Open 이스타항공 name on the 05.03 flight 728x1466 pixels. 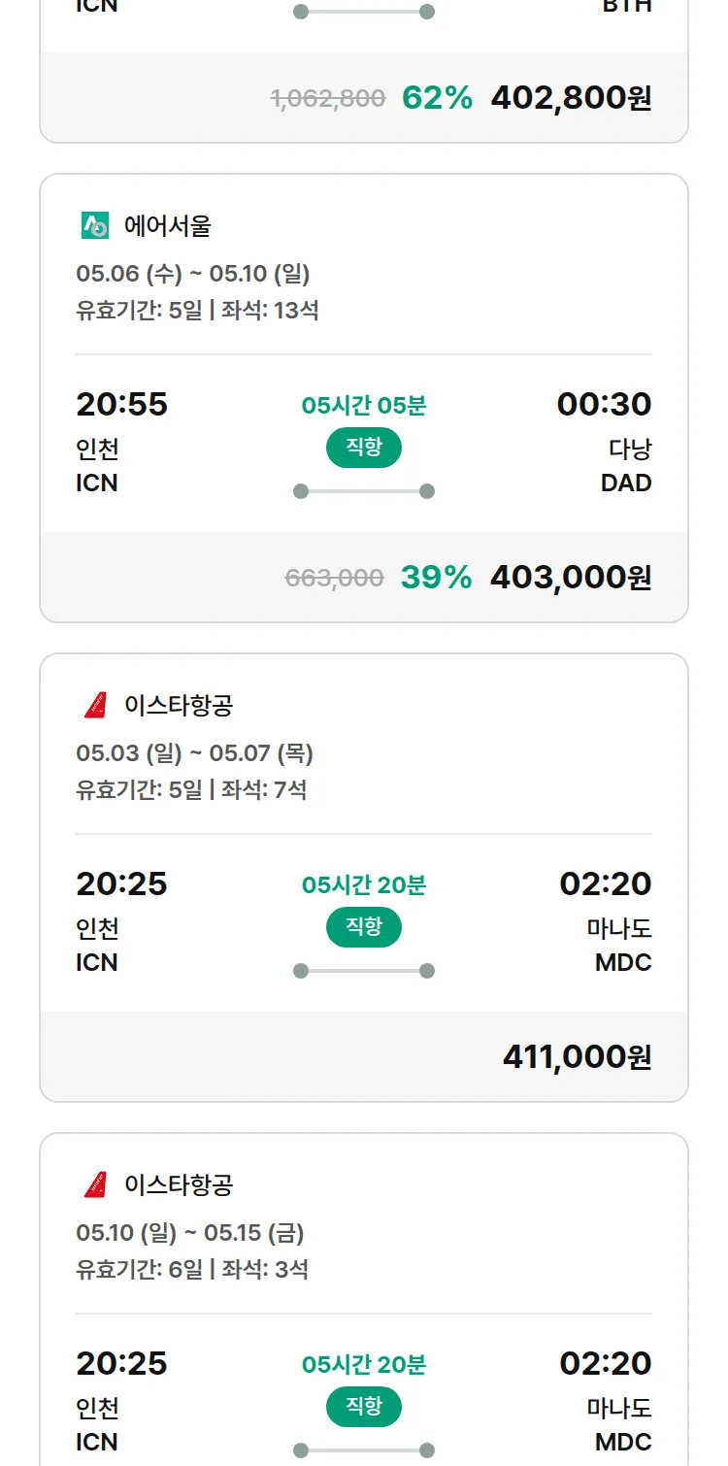(x=179, y=705)
